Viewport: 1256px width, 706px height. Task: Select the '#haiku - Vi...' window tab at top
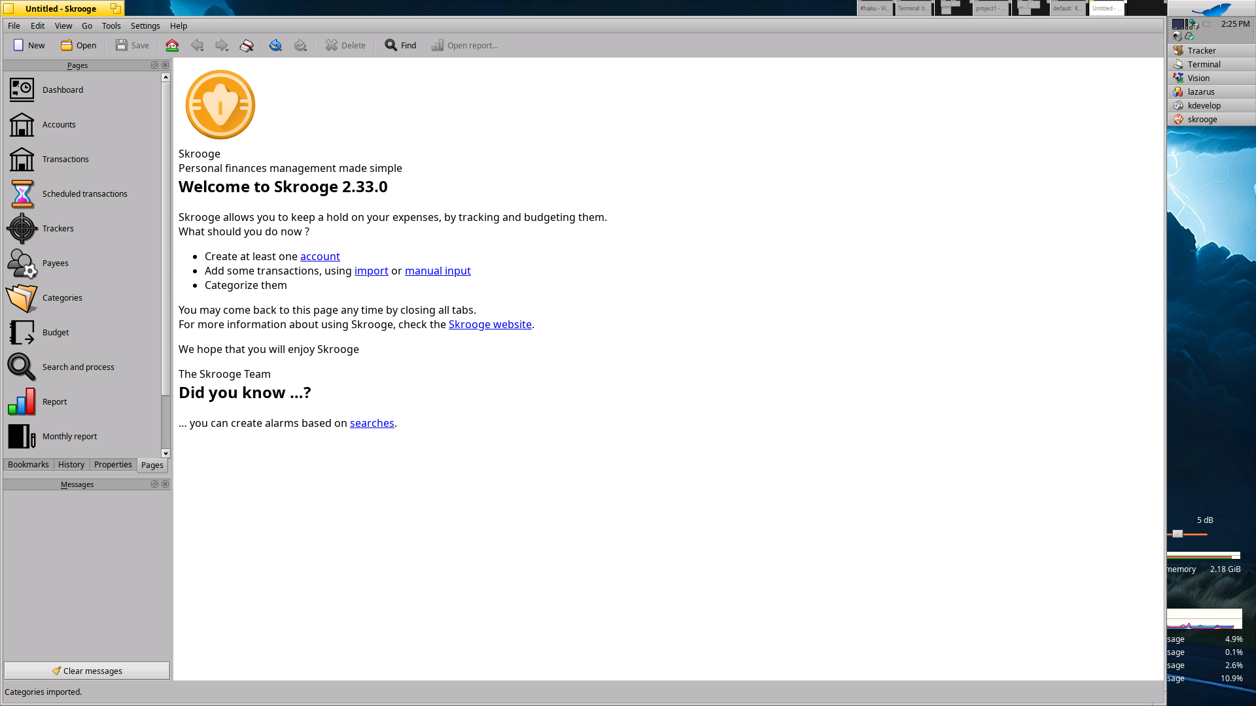click(x=875, y=8)
